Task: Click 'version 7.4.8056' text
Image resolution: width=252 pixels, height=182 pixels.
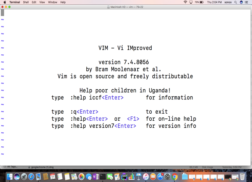Action: point(124,62)
